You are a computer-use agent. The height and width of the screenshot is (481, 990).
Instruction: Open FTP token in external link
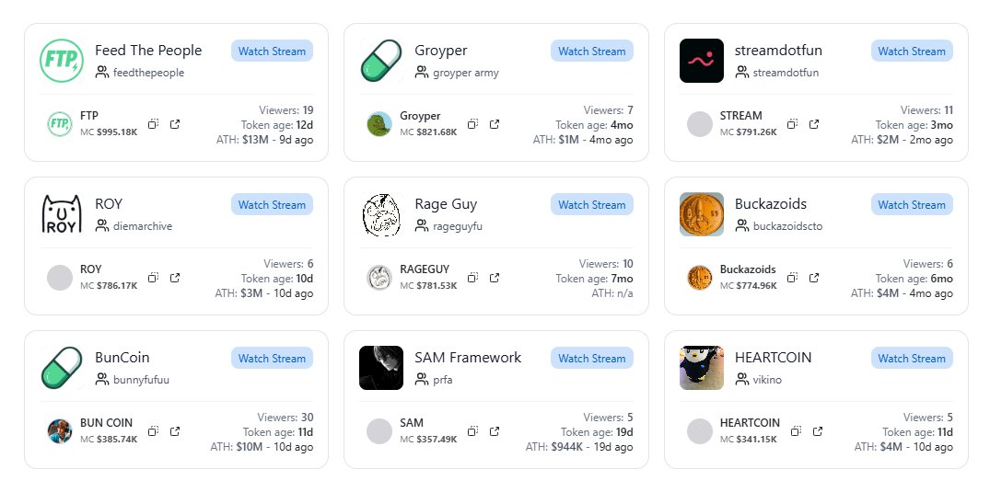(175, 124)
